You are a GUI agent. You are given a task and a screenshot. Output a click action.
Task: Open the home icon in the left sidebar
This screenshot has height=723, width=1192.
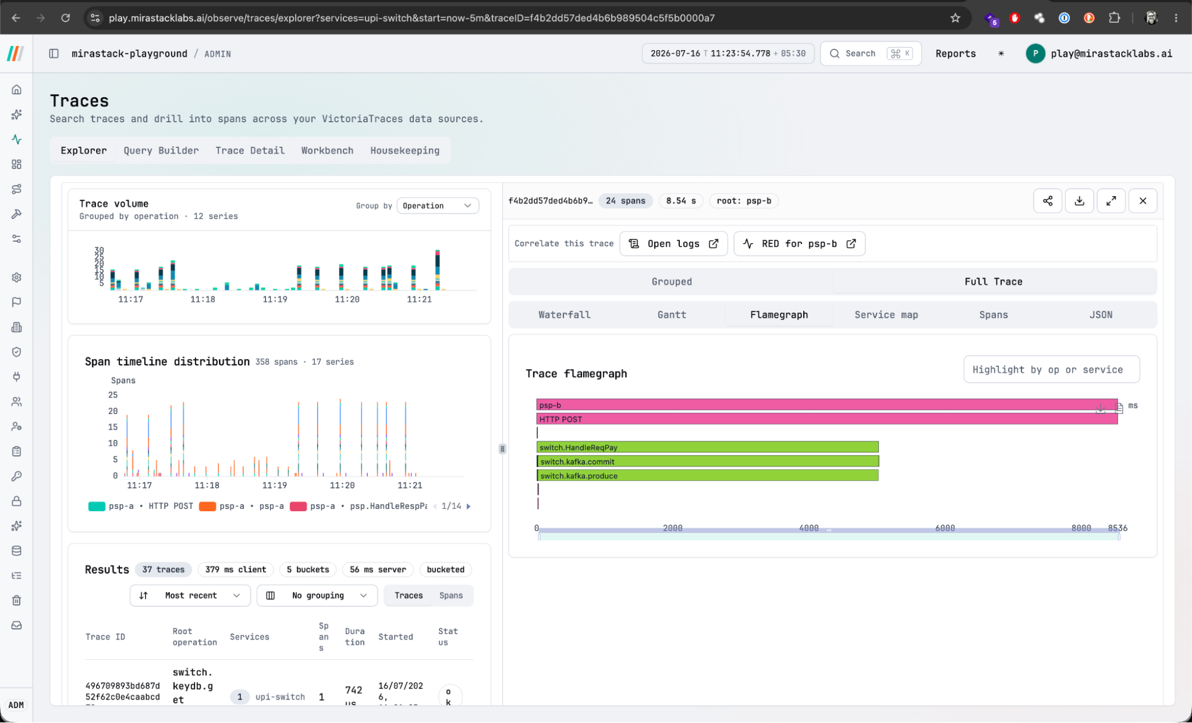17,89
